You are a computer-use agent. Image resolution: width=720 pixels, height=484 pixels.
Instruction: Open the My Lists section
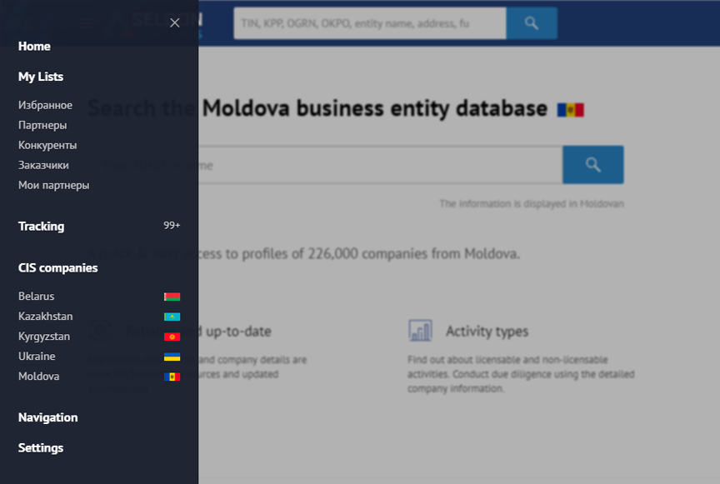(x=41, y=77)
